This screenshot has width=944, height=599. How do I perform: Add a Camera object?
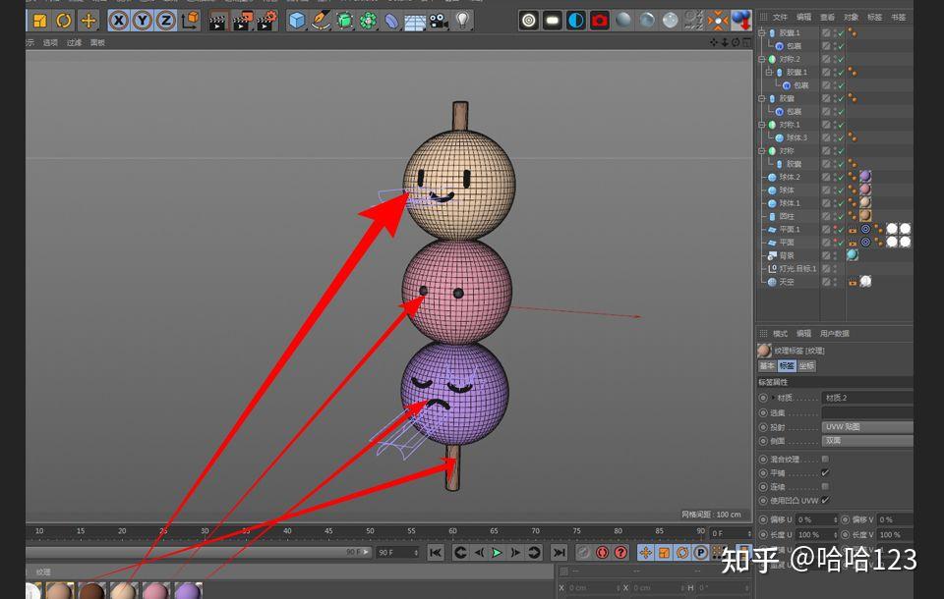coord(439,21)
